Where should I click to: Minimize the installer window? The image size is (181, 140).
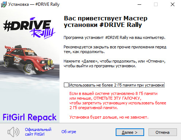click(x=139, y=4)
